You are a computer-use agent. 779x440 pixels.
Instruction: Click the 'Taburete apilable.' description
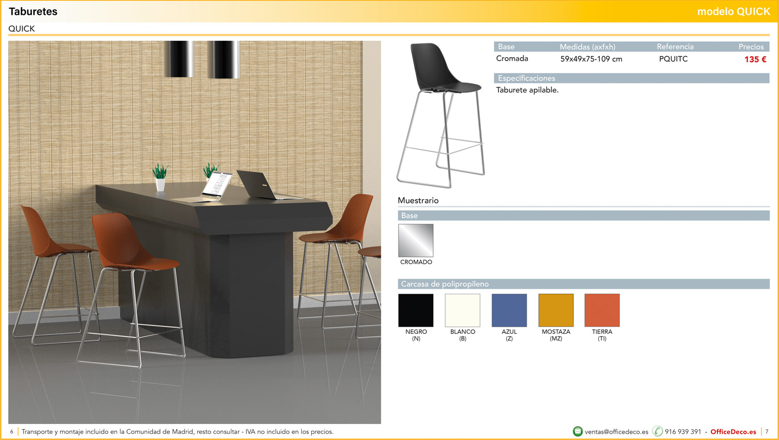pos(527,90)
